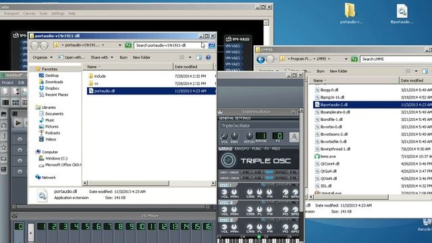Save the TripleOscillator preset with the disk icon
The width and height of the screenshot is (432, 243).
pyautogui.click(x=294, y=136)
